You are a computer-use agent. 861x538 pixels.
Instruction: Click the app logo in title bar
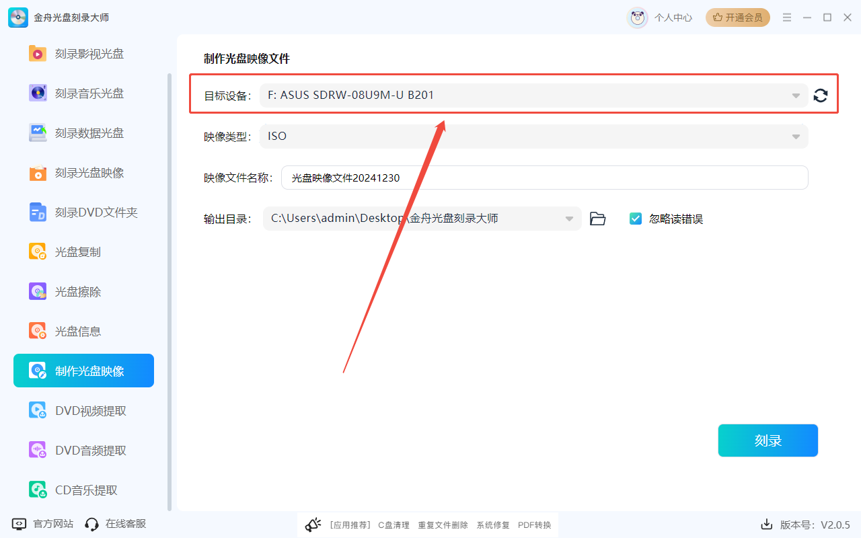[18, 17]
